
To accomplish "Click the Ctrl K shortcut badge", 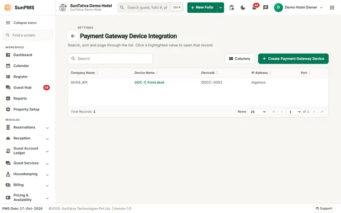I will point(177,8).
